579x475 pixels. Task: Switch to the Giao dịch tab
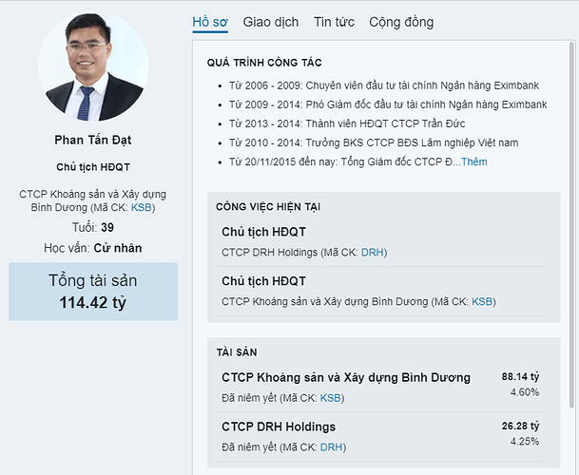tap(271, 22)
